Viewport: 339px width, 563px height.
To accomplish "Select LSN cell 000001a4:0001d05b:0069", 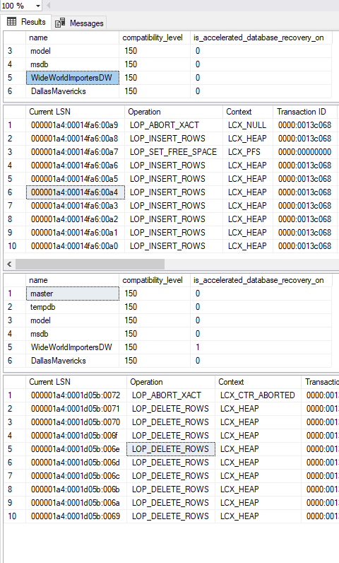I will coord(76,516).
